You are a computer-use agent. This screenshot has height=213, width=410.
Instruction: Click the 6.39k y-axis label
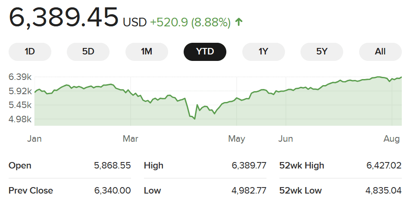tap(20, 77)
